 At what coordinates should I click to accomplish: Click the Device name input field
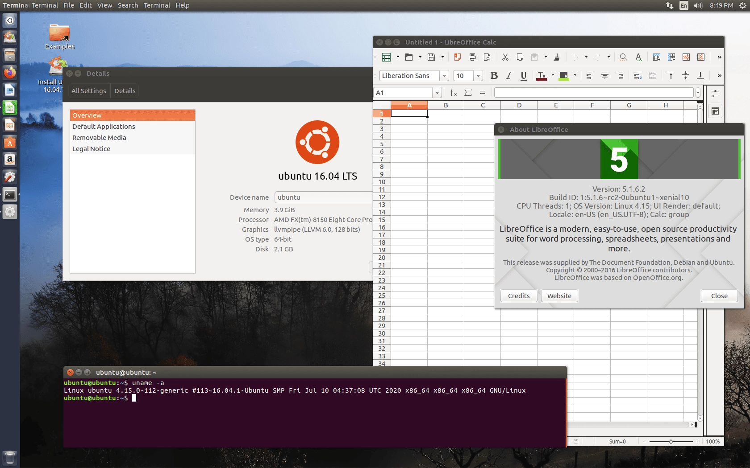[324, 197]
